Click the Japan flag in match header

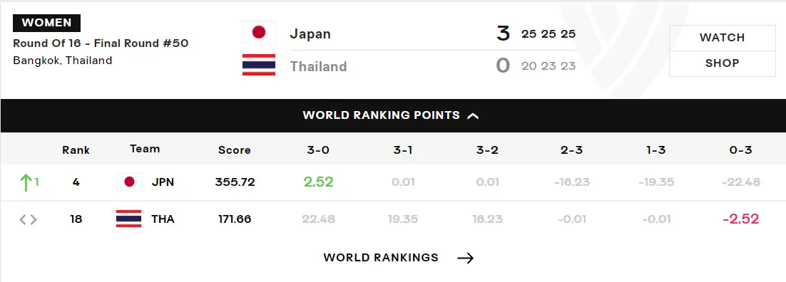click(259, 32)
